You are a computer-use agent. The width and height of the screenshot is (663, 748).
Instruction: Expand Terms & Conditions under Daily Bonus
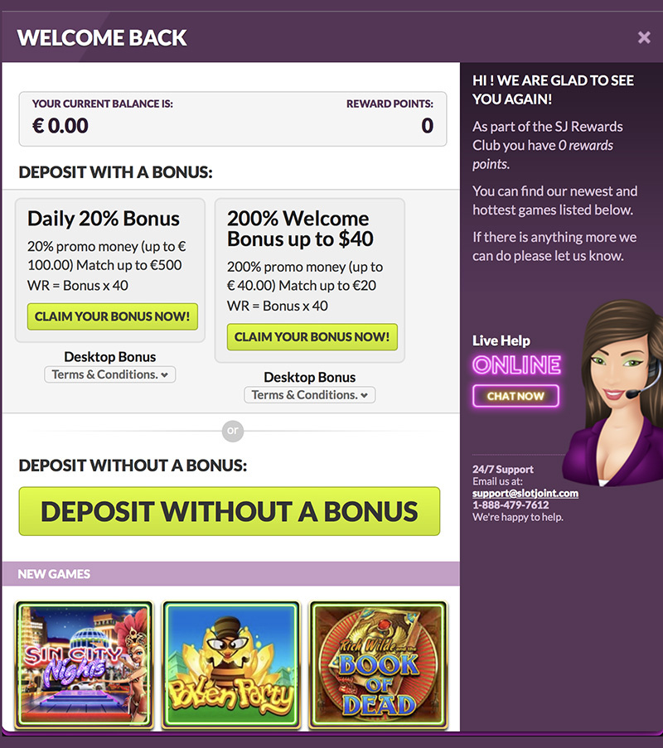pyautogui.click(x=109, y=374)
